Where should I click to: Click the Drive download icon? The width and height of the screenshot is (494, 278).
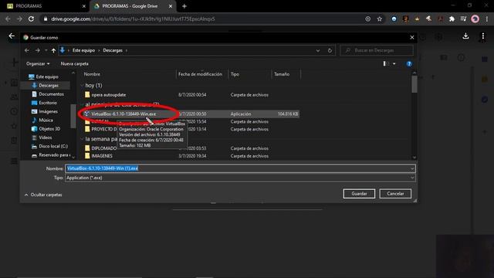tap(465, 36)
